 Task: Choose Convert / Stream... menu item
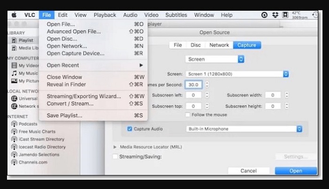pos(93,103)
